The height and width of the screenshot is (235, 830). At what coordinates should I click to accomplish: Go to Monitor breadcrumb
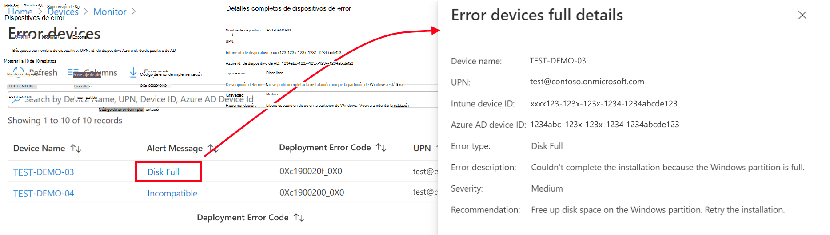tap(110, 12)
